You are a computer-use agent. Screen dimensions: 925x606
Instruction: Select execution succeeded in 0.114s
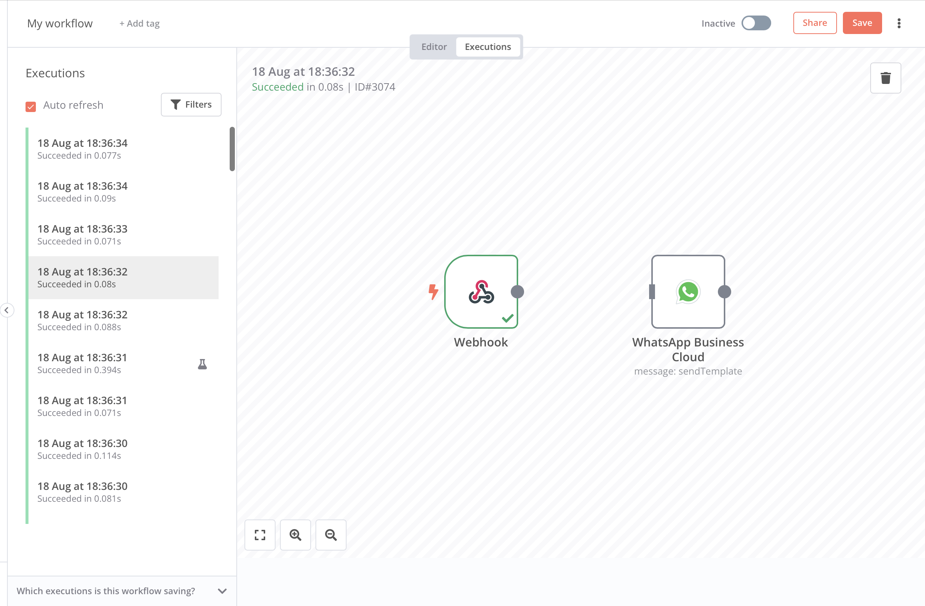click(x=124, y=449)
